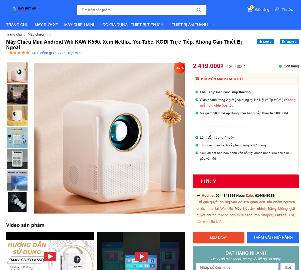The image size is (301, 270).
Task: Open the shopping cart icon
Action: pos(250,10)
